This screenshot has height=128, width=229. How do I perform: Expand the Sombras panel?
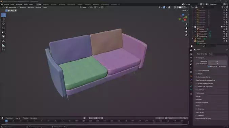199,99
